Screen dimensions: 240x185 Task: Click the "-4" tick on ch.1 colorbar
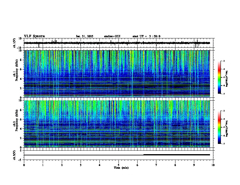click(x=223, y=69)
